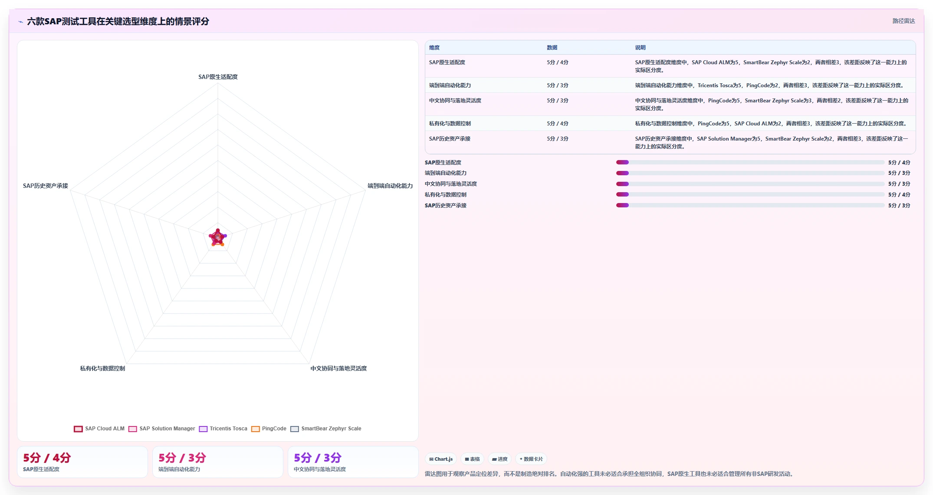The width and height of the screenshot is (933, 495).
Task: Toggle Tricentis Tosca legend swatch
Action: [203, 429]
